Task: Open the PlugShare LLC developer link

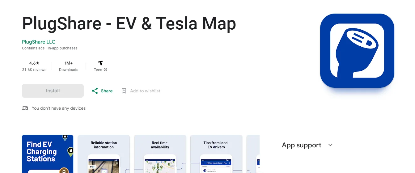Action: [39, 42]
